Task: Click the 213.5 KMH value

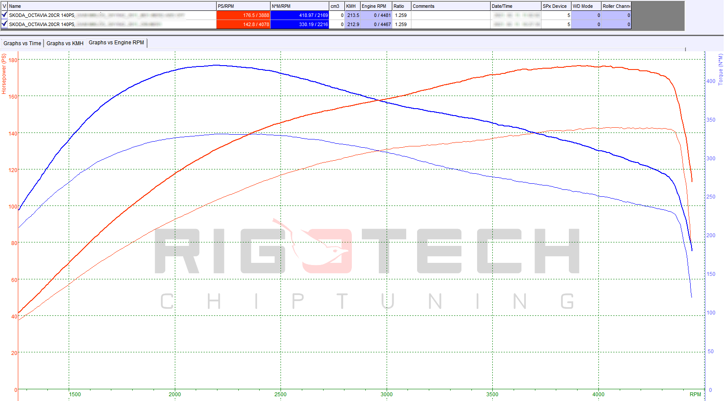Action: [352, 15]
